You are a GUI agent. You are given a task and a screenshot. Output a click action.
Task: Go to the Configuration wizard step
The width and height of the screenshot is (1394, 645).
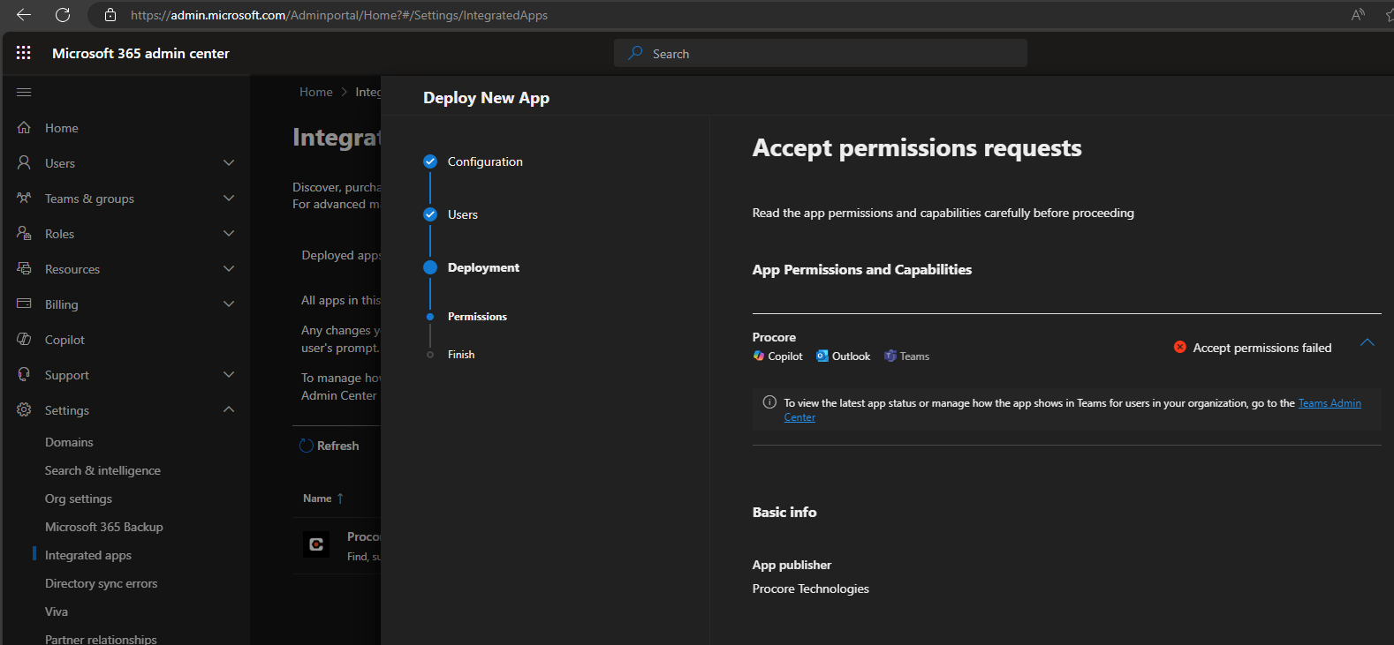tap(485, 161)
